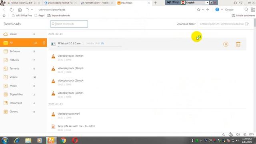Switch to Format Factory - Free tab
The image size is (256, 144).
point(97,3)
